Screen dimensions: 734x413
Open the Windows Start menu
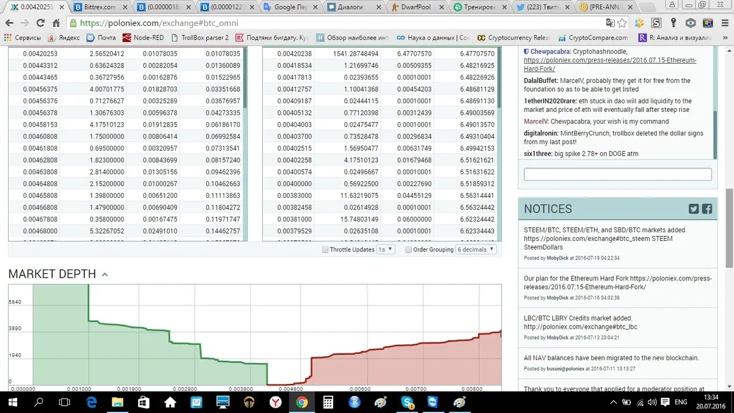click(x=13, y=402)
